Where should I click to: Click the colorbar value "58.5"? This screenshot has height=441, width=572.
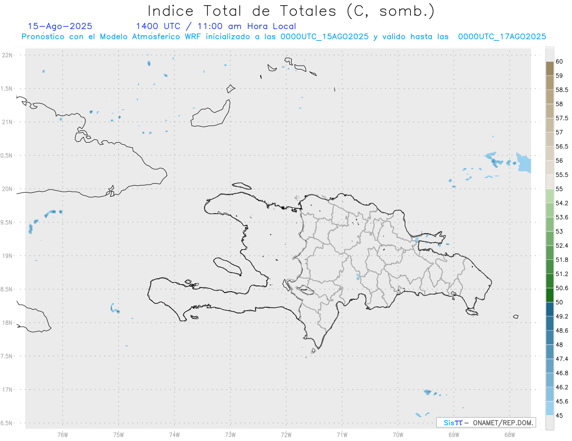pos(562,90)
